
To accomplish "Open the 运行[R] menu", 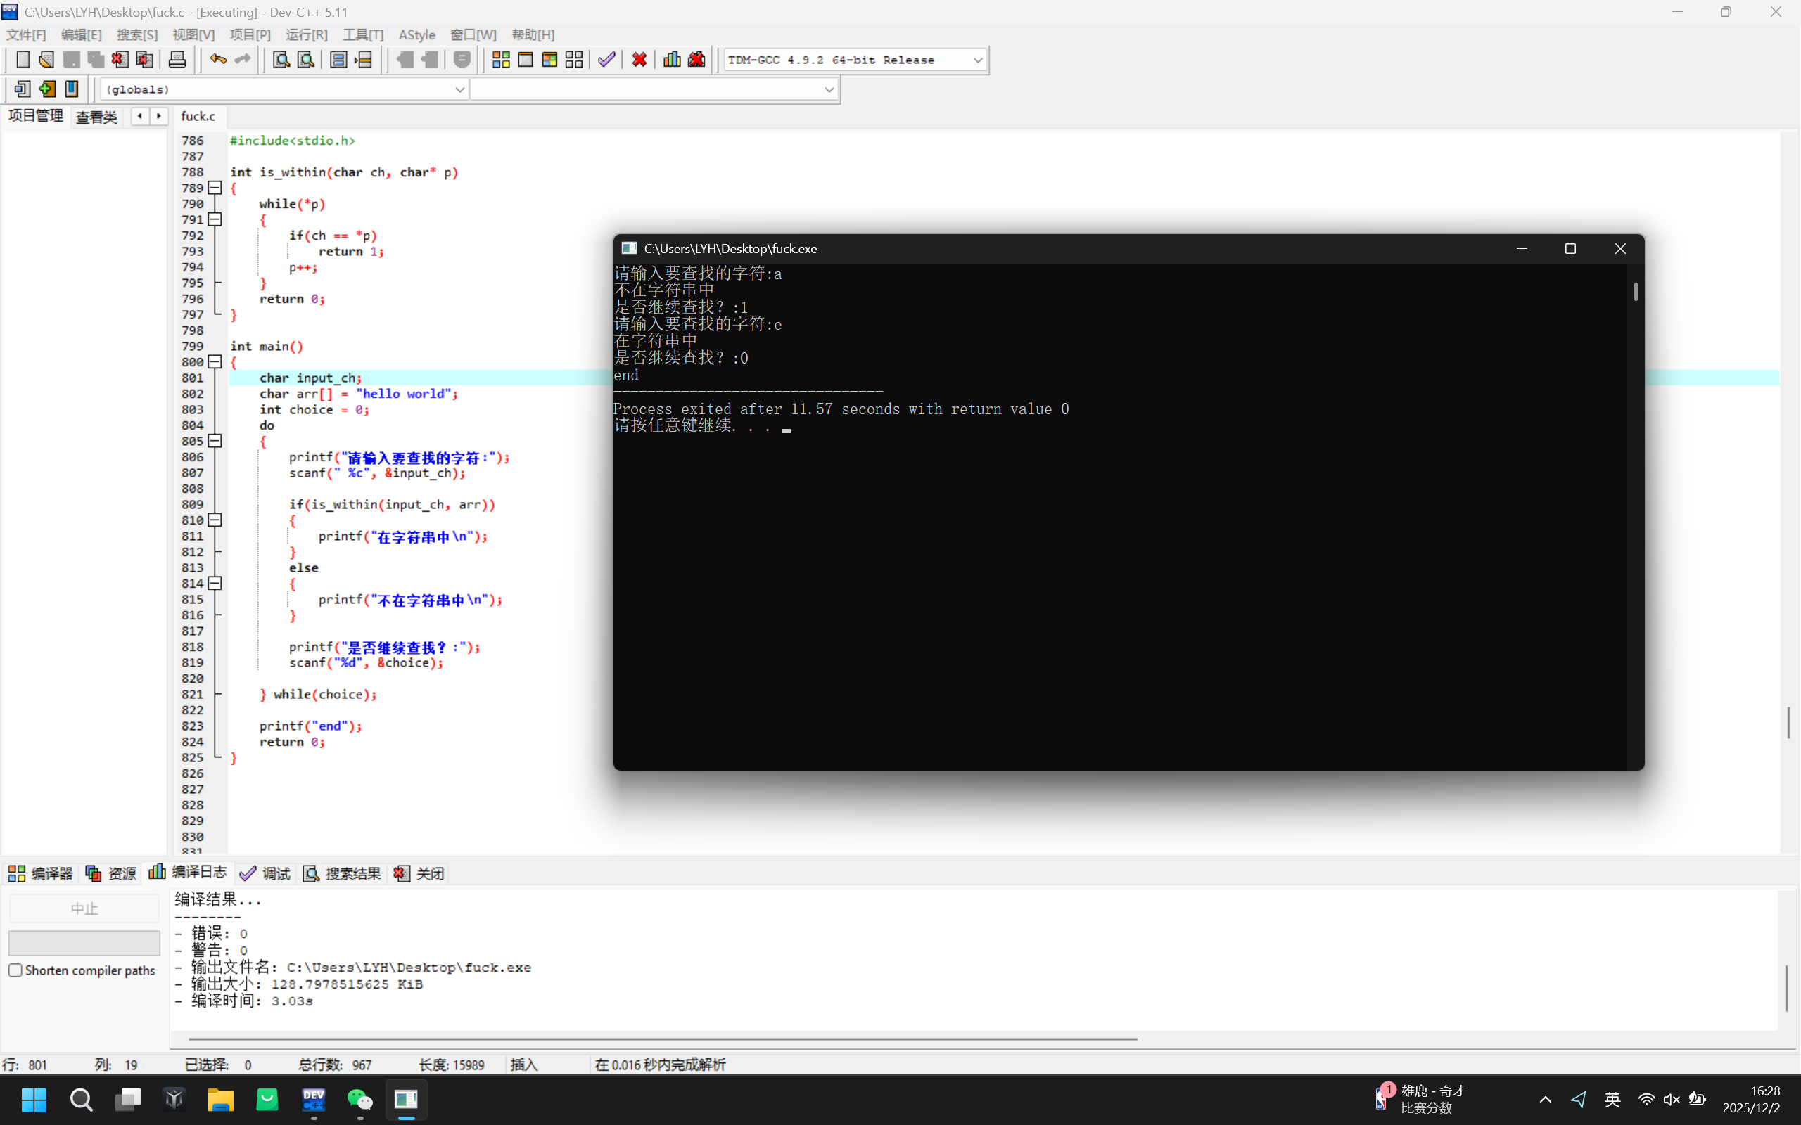I will point(306,35).
